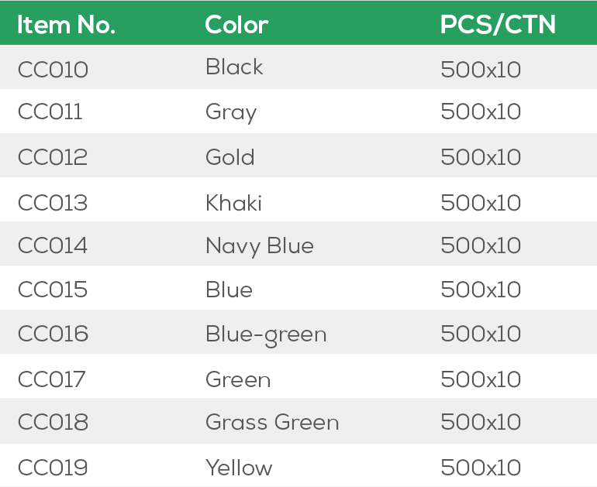Pick the Grass Green color cell
Viewport: 597px width, 487px height.
[x=272, y=423]
